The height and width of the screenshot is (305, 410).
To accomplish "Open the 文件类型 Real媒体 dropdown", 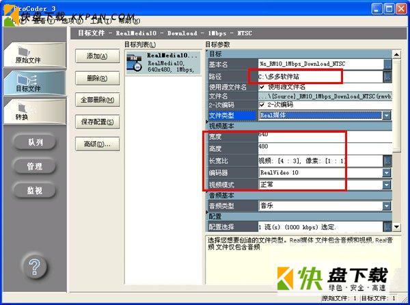I will 387,115.
